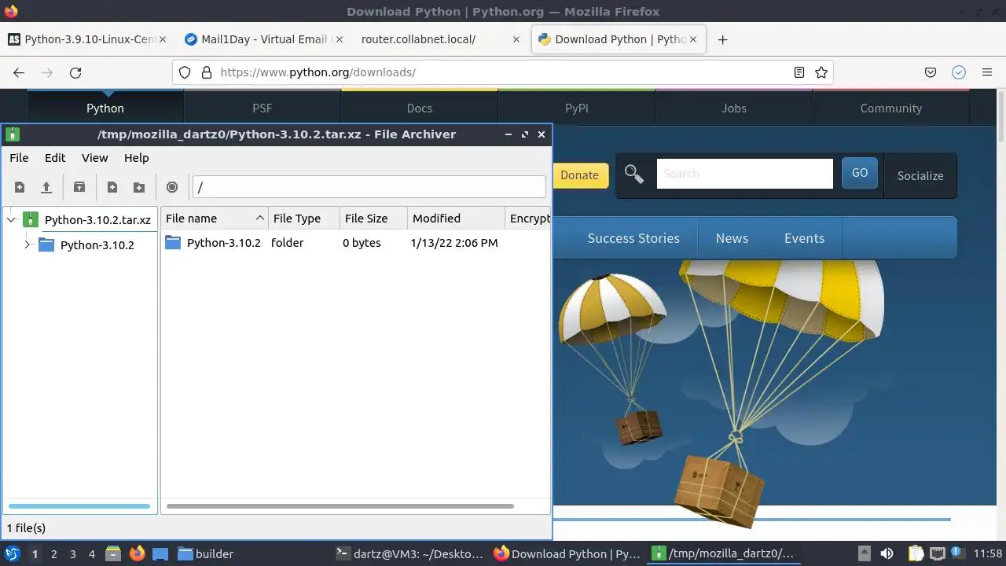This screenshot has height=566, width=1006.
Task: Click the green archive icon in the tree
Action: click(x=31, y=219)
